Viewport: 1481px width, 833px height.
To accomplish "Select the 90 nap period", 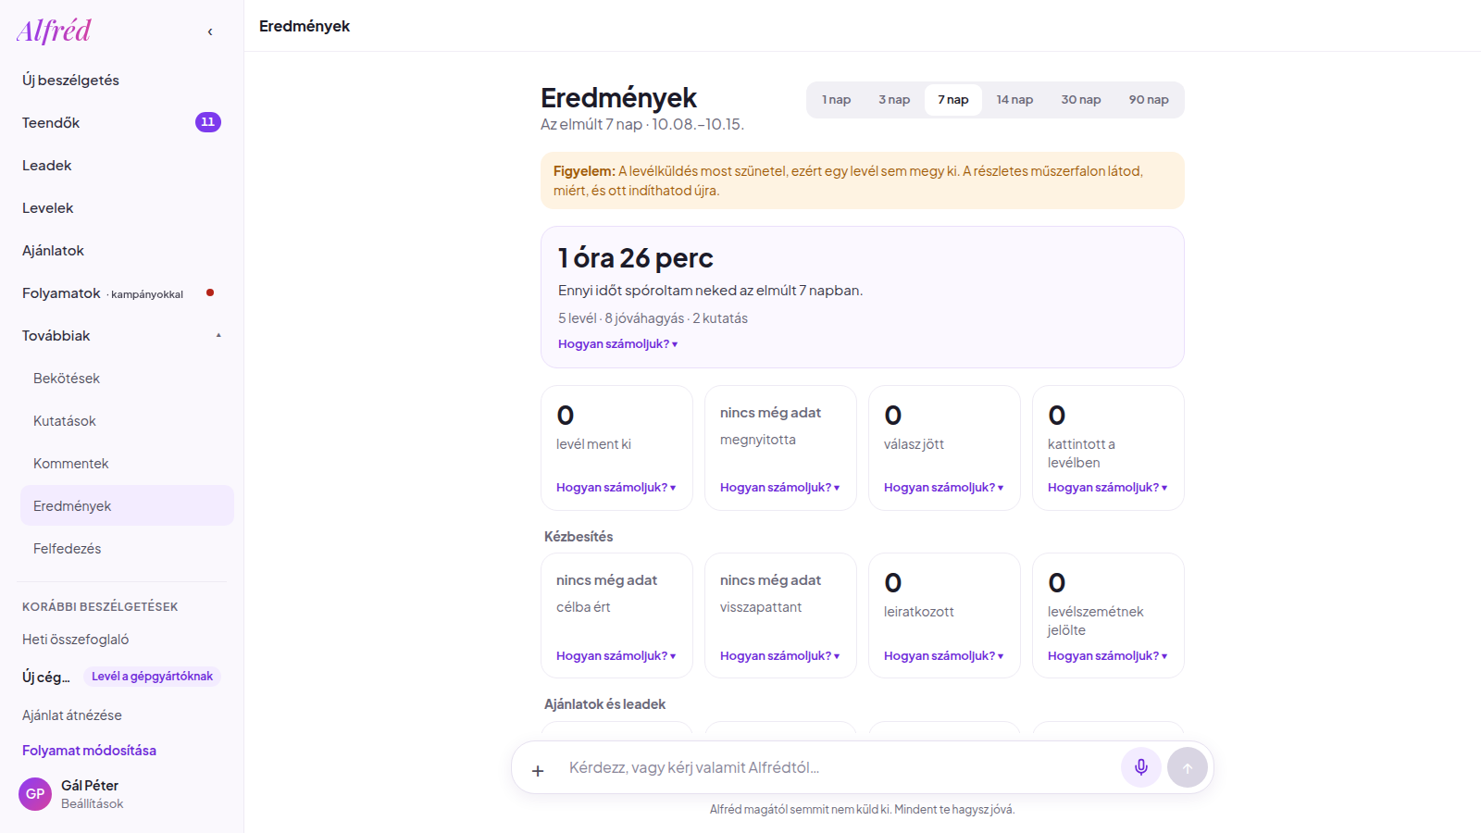I will coord(1149,100).
